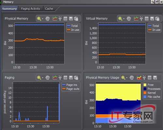Select the zoom magnifier in Paging toolbar
This screenshot has width=163, height=130.
[39, 78]
